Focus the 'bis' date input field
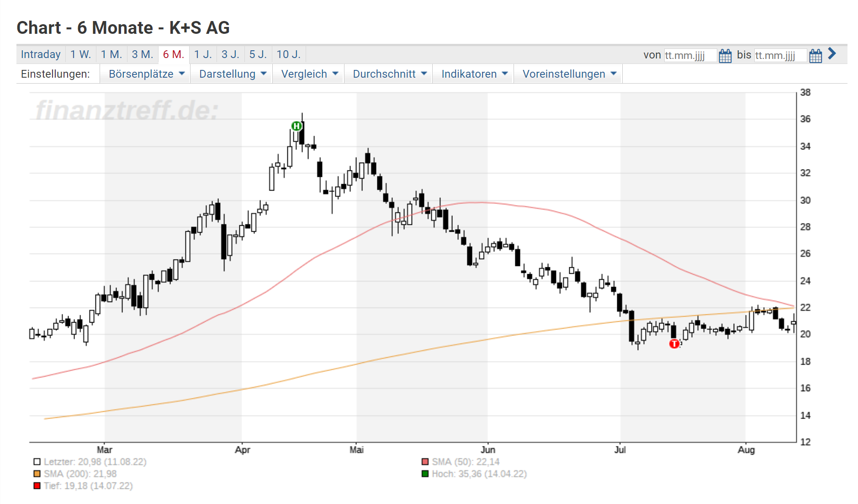 click(780, 55)
